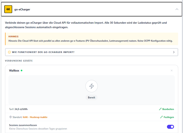This screenshot has width=183, height=133.
Task: Click the green online status dot next to Wallbox
Action: [21, 70]
